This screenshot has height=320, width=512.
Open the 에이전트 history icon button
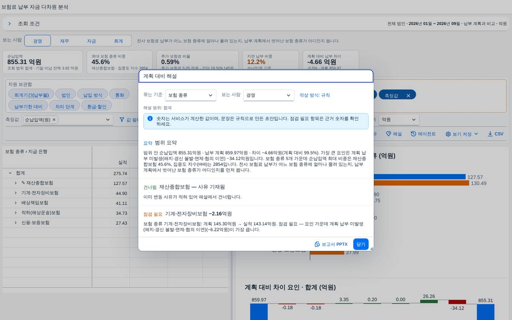point(413,134)
